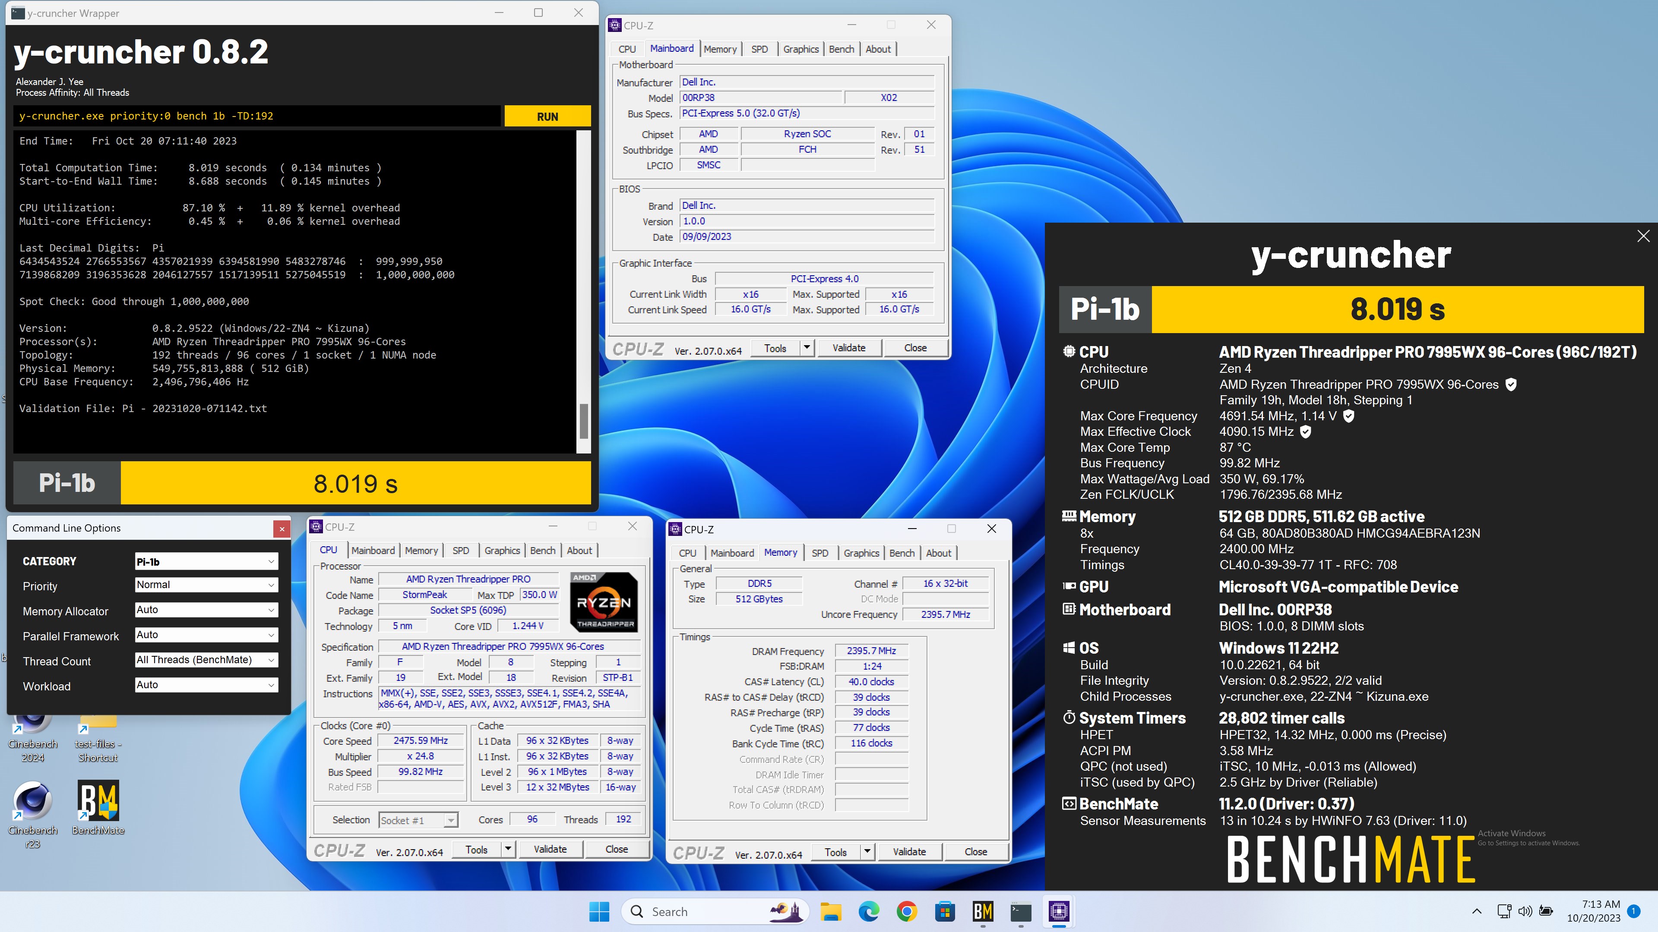Open CPU-Z from the taskbar

pos(1059,911)
